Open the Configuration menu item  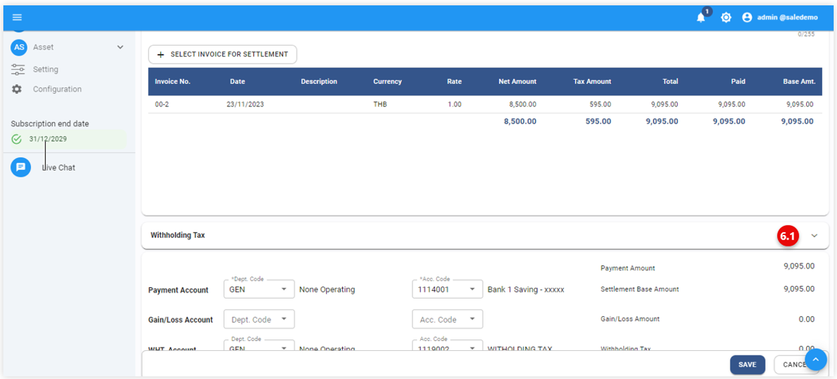pyautogui.click(x=57, y=89)
